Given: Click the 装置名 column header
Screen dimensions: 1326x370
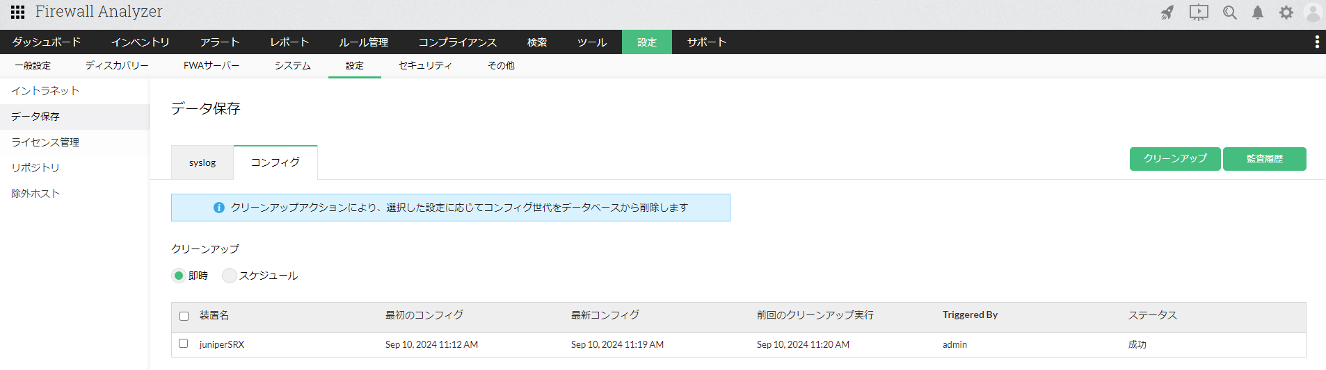Looking at the screenshot, I should coord(214,315).
